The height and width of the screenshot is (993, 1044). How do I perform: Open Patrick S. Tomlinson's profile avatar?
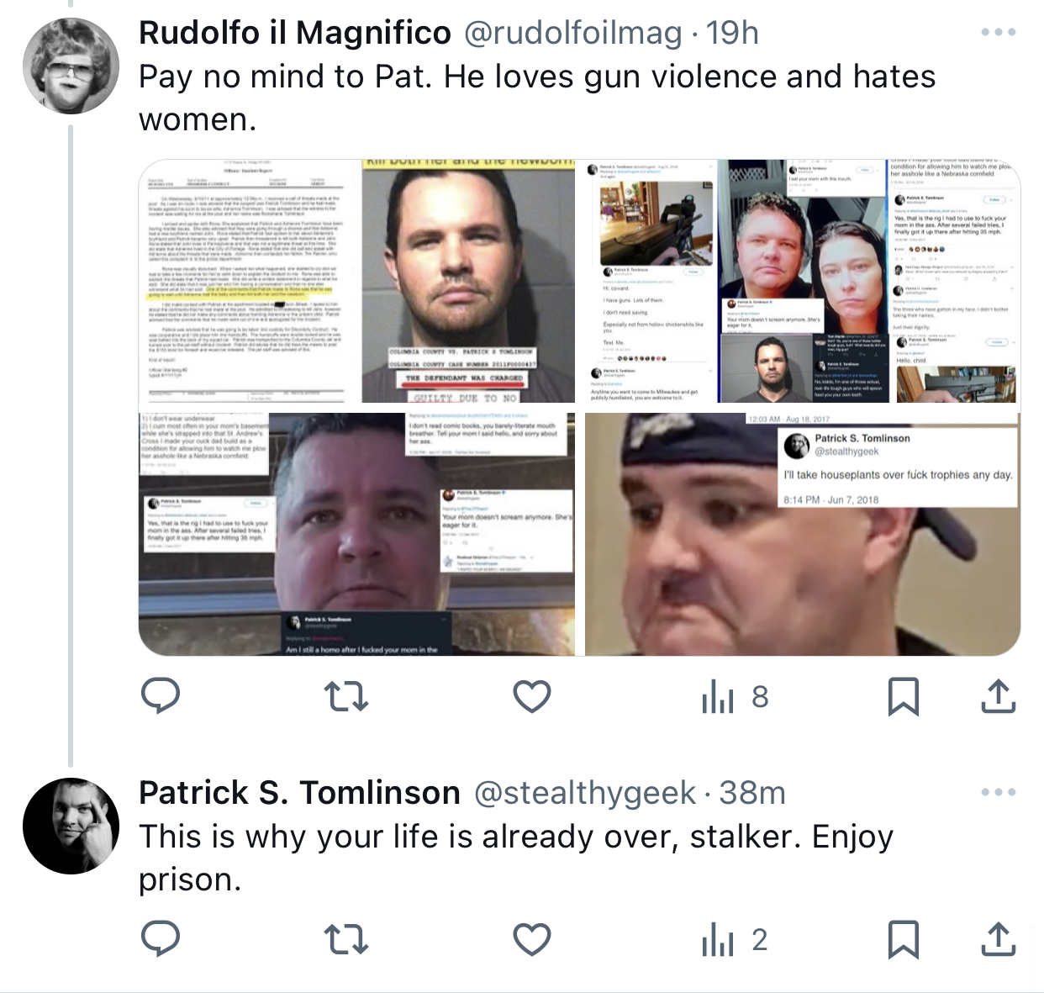tap(71, 826)
